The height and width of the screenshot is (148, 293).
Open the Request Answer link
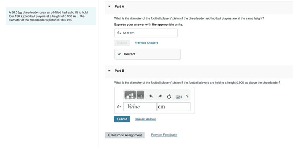click(145, 119)
